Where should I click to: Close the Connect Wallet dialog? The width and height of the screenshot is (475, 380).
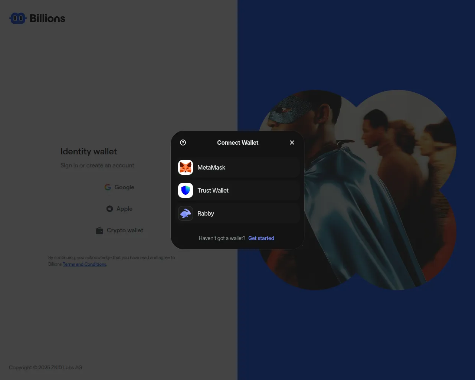[x=292, y=142]
